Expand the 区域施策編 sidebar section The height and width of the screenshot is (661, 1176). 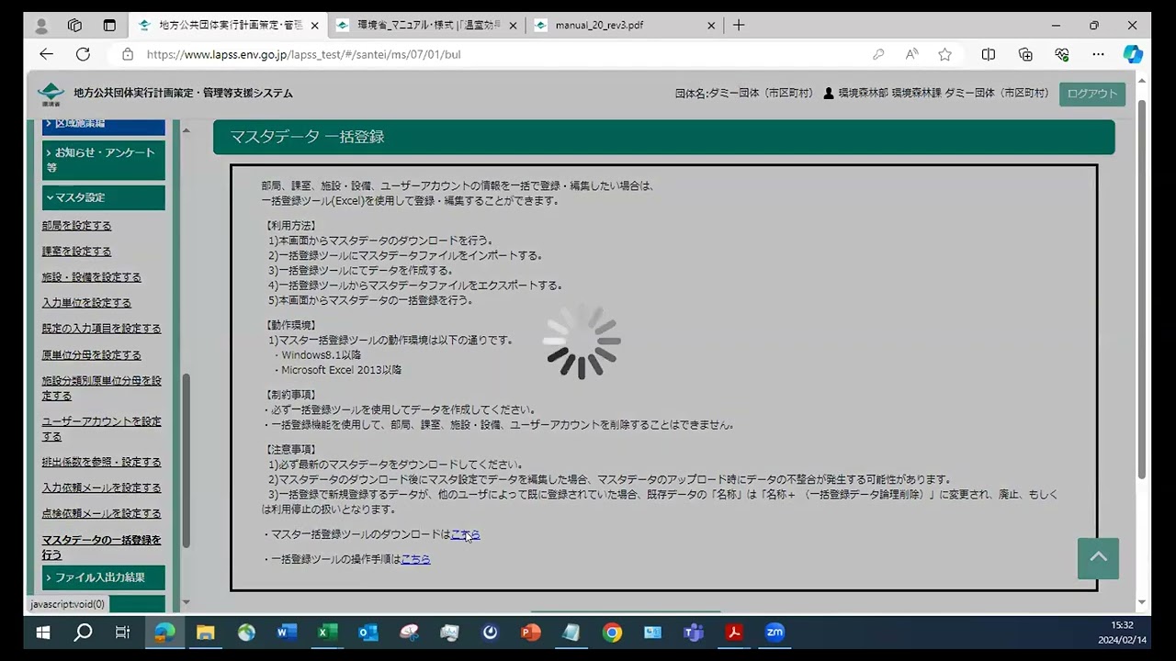coord(103,123)
